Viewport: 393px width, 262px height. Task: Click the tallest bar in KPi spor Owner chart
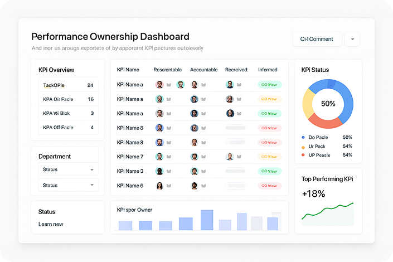(x=207, y=220)
